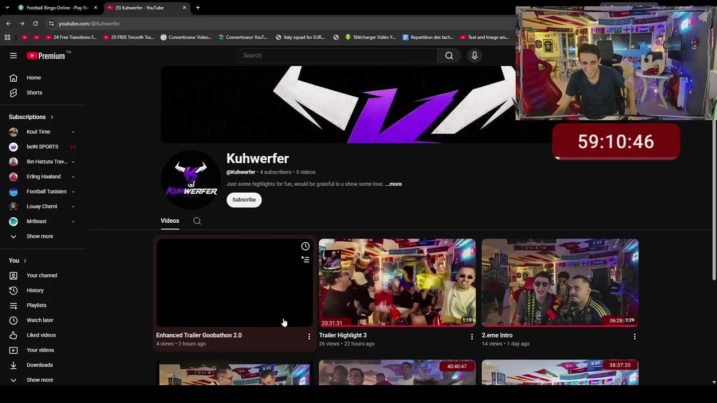Image resolution: width=717 pixels, height=403 pixels.
Task: Open the YouTube guide hamburger menu
Action: [13, 55]
